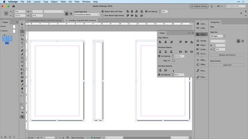Select the Hand tool
Screen dimensions: 248x139
(x=22, y=88)
